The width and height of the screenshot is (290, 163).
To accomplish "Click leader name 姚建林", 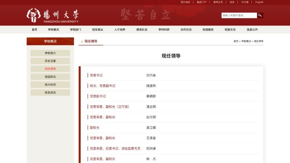I will tap(151, 86).
